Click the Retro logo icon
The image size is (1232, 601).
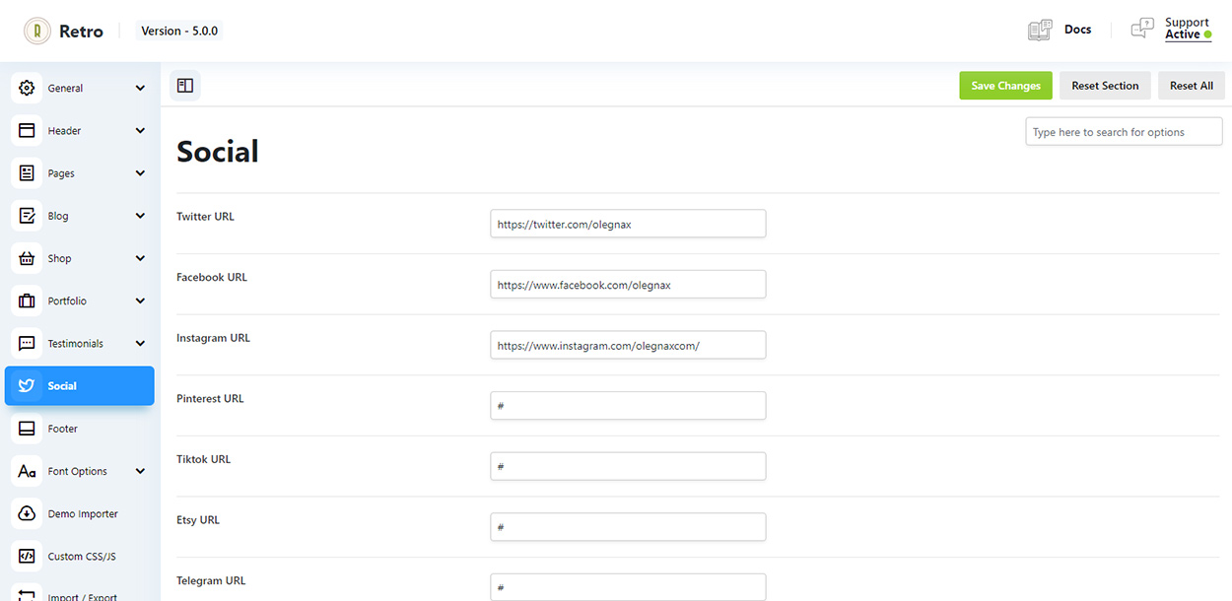tap(37, 31)
